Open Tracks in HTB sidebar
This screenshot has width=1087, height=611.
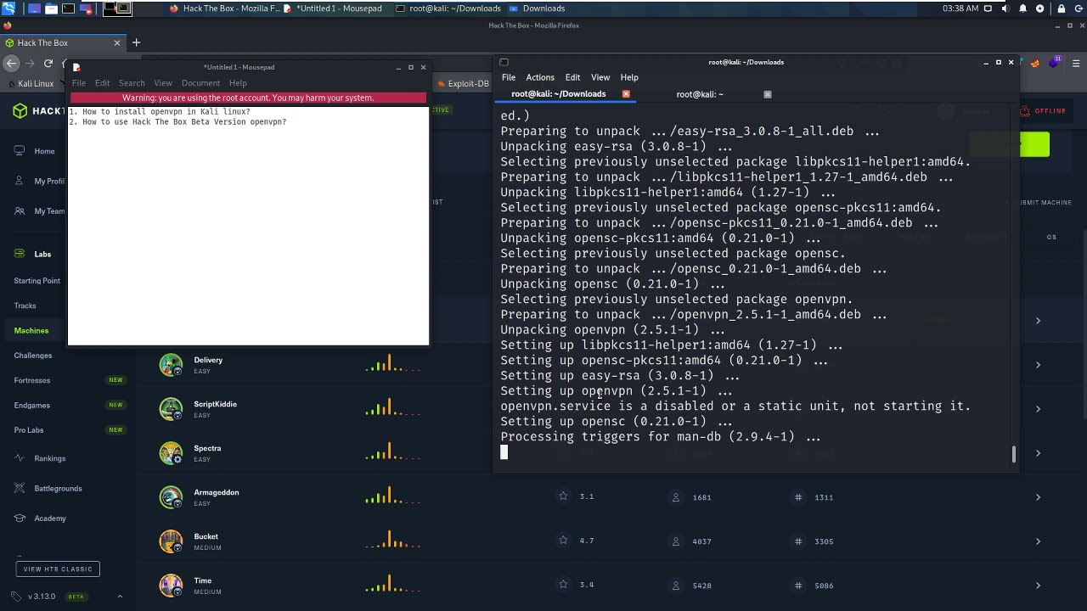25,305
